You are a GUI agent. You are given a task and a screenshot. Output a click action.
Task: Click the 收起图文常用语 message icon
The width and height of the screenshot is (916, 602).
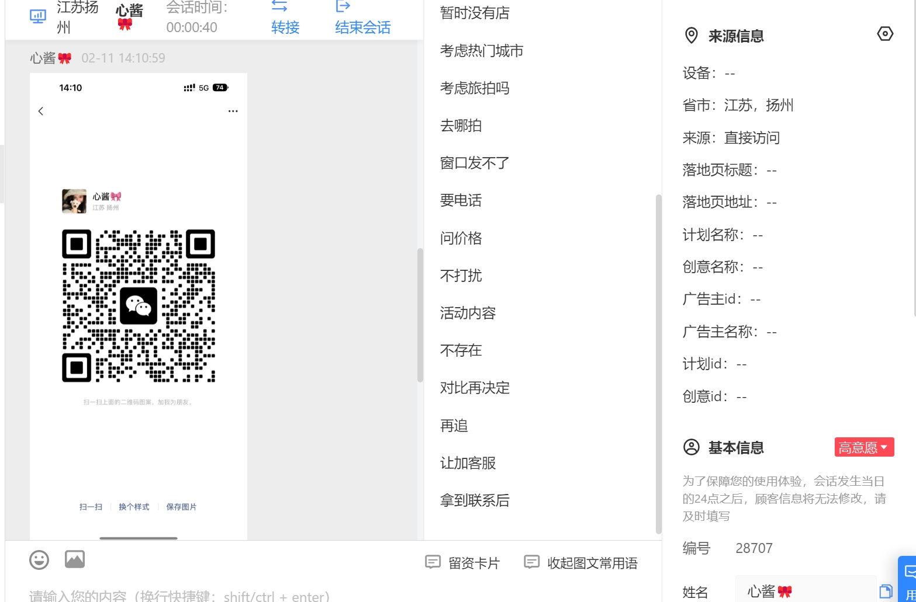click(x=531, y=562)
